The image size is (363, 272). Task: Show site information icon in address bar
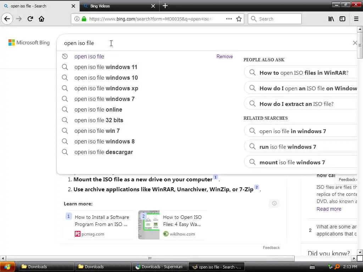(x=77, y=19)
